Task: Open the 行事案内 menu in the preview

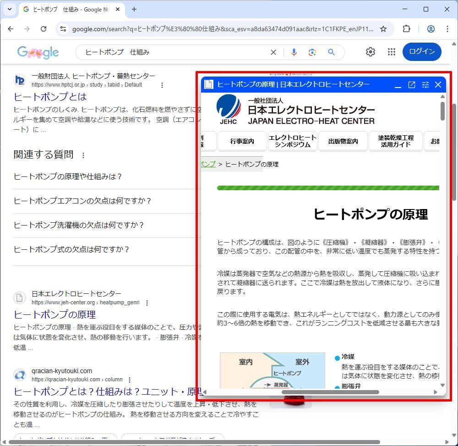Action: pos(242,142)
